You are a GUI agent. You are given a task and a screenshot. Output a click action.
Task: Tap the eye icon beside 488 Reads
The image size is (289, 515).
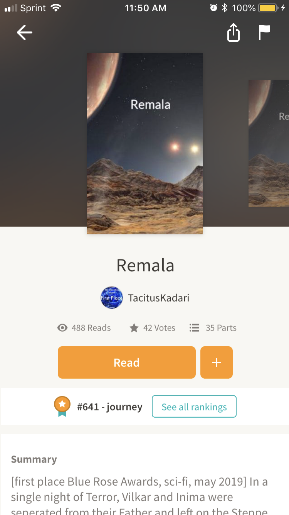tap(62, 328)
